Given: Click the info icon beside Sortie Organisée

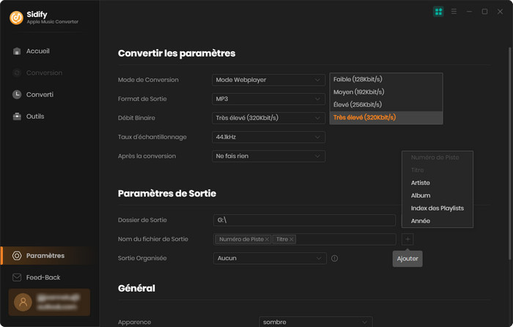Looking at the screenshot, I should [x=334, y=258].
